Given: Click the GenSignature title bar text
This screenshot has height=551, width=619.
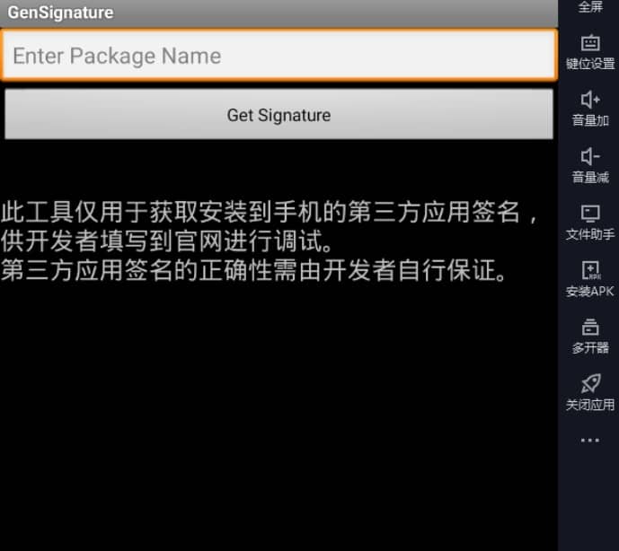Looking at the screenshot, I should click(60, 13).
